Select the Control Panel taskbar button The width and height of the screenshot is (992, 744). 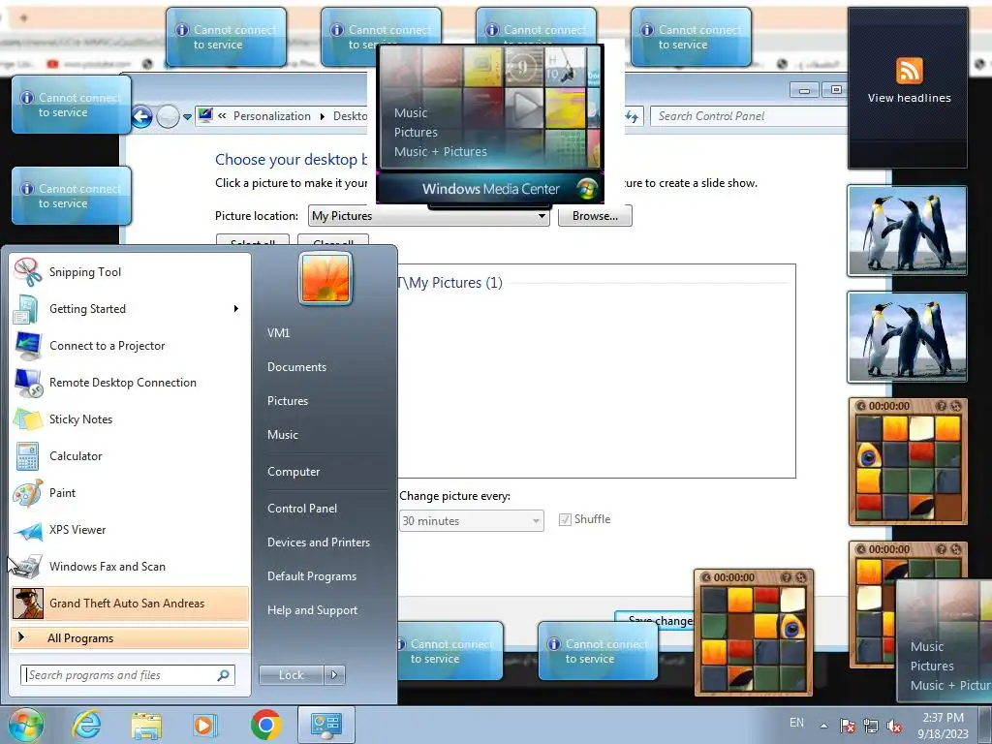325,725
